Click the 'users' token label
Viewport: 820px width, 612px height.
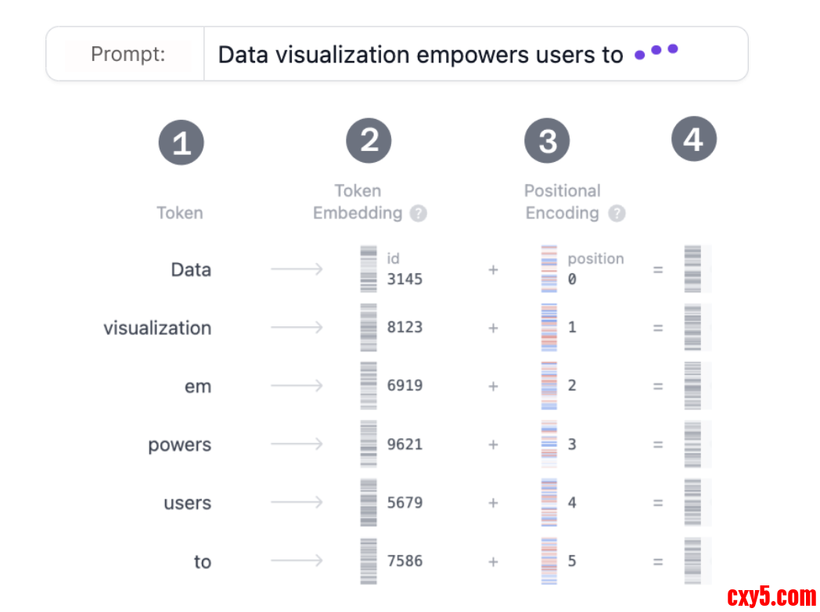pos(187,502)
